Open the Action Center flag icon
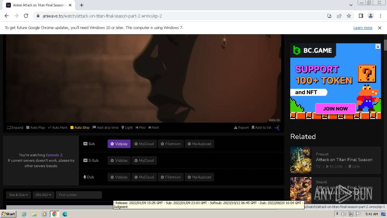The width and height of the screenshot is (387, 218). (x=358, y=214)
